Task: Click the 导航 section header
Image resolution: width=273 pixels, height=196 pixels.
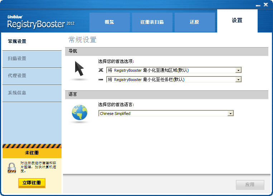Action: [x=167, y=51]
